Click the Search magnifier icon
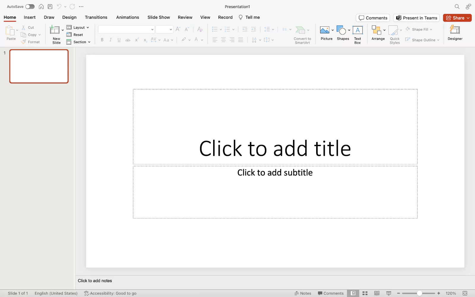The image size is (475, 297). tap(457, 7)
